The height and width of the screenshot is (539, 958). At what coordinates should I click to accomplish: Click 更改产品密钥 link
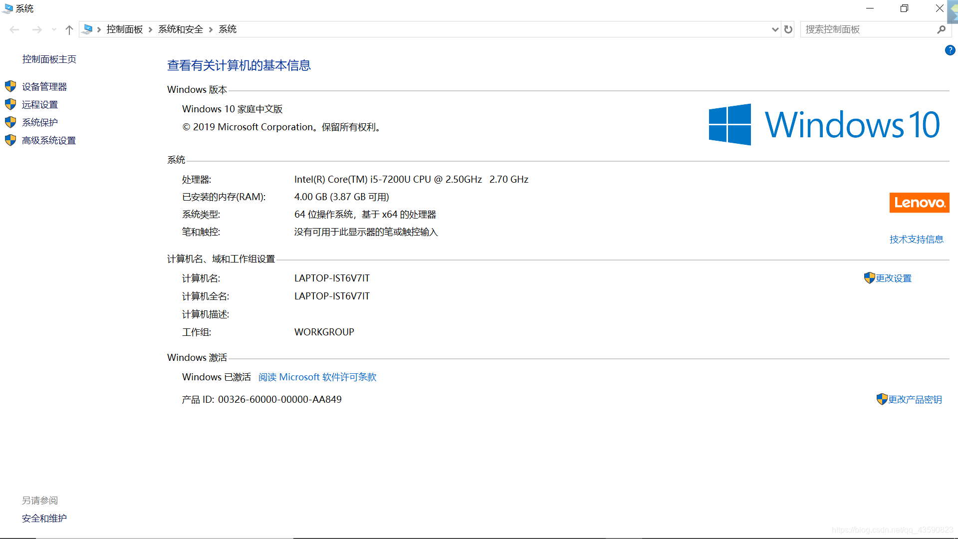coord(915,400)
